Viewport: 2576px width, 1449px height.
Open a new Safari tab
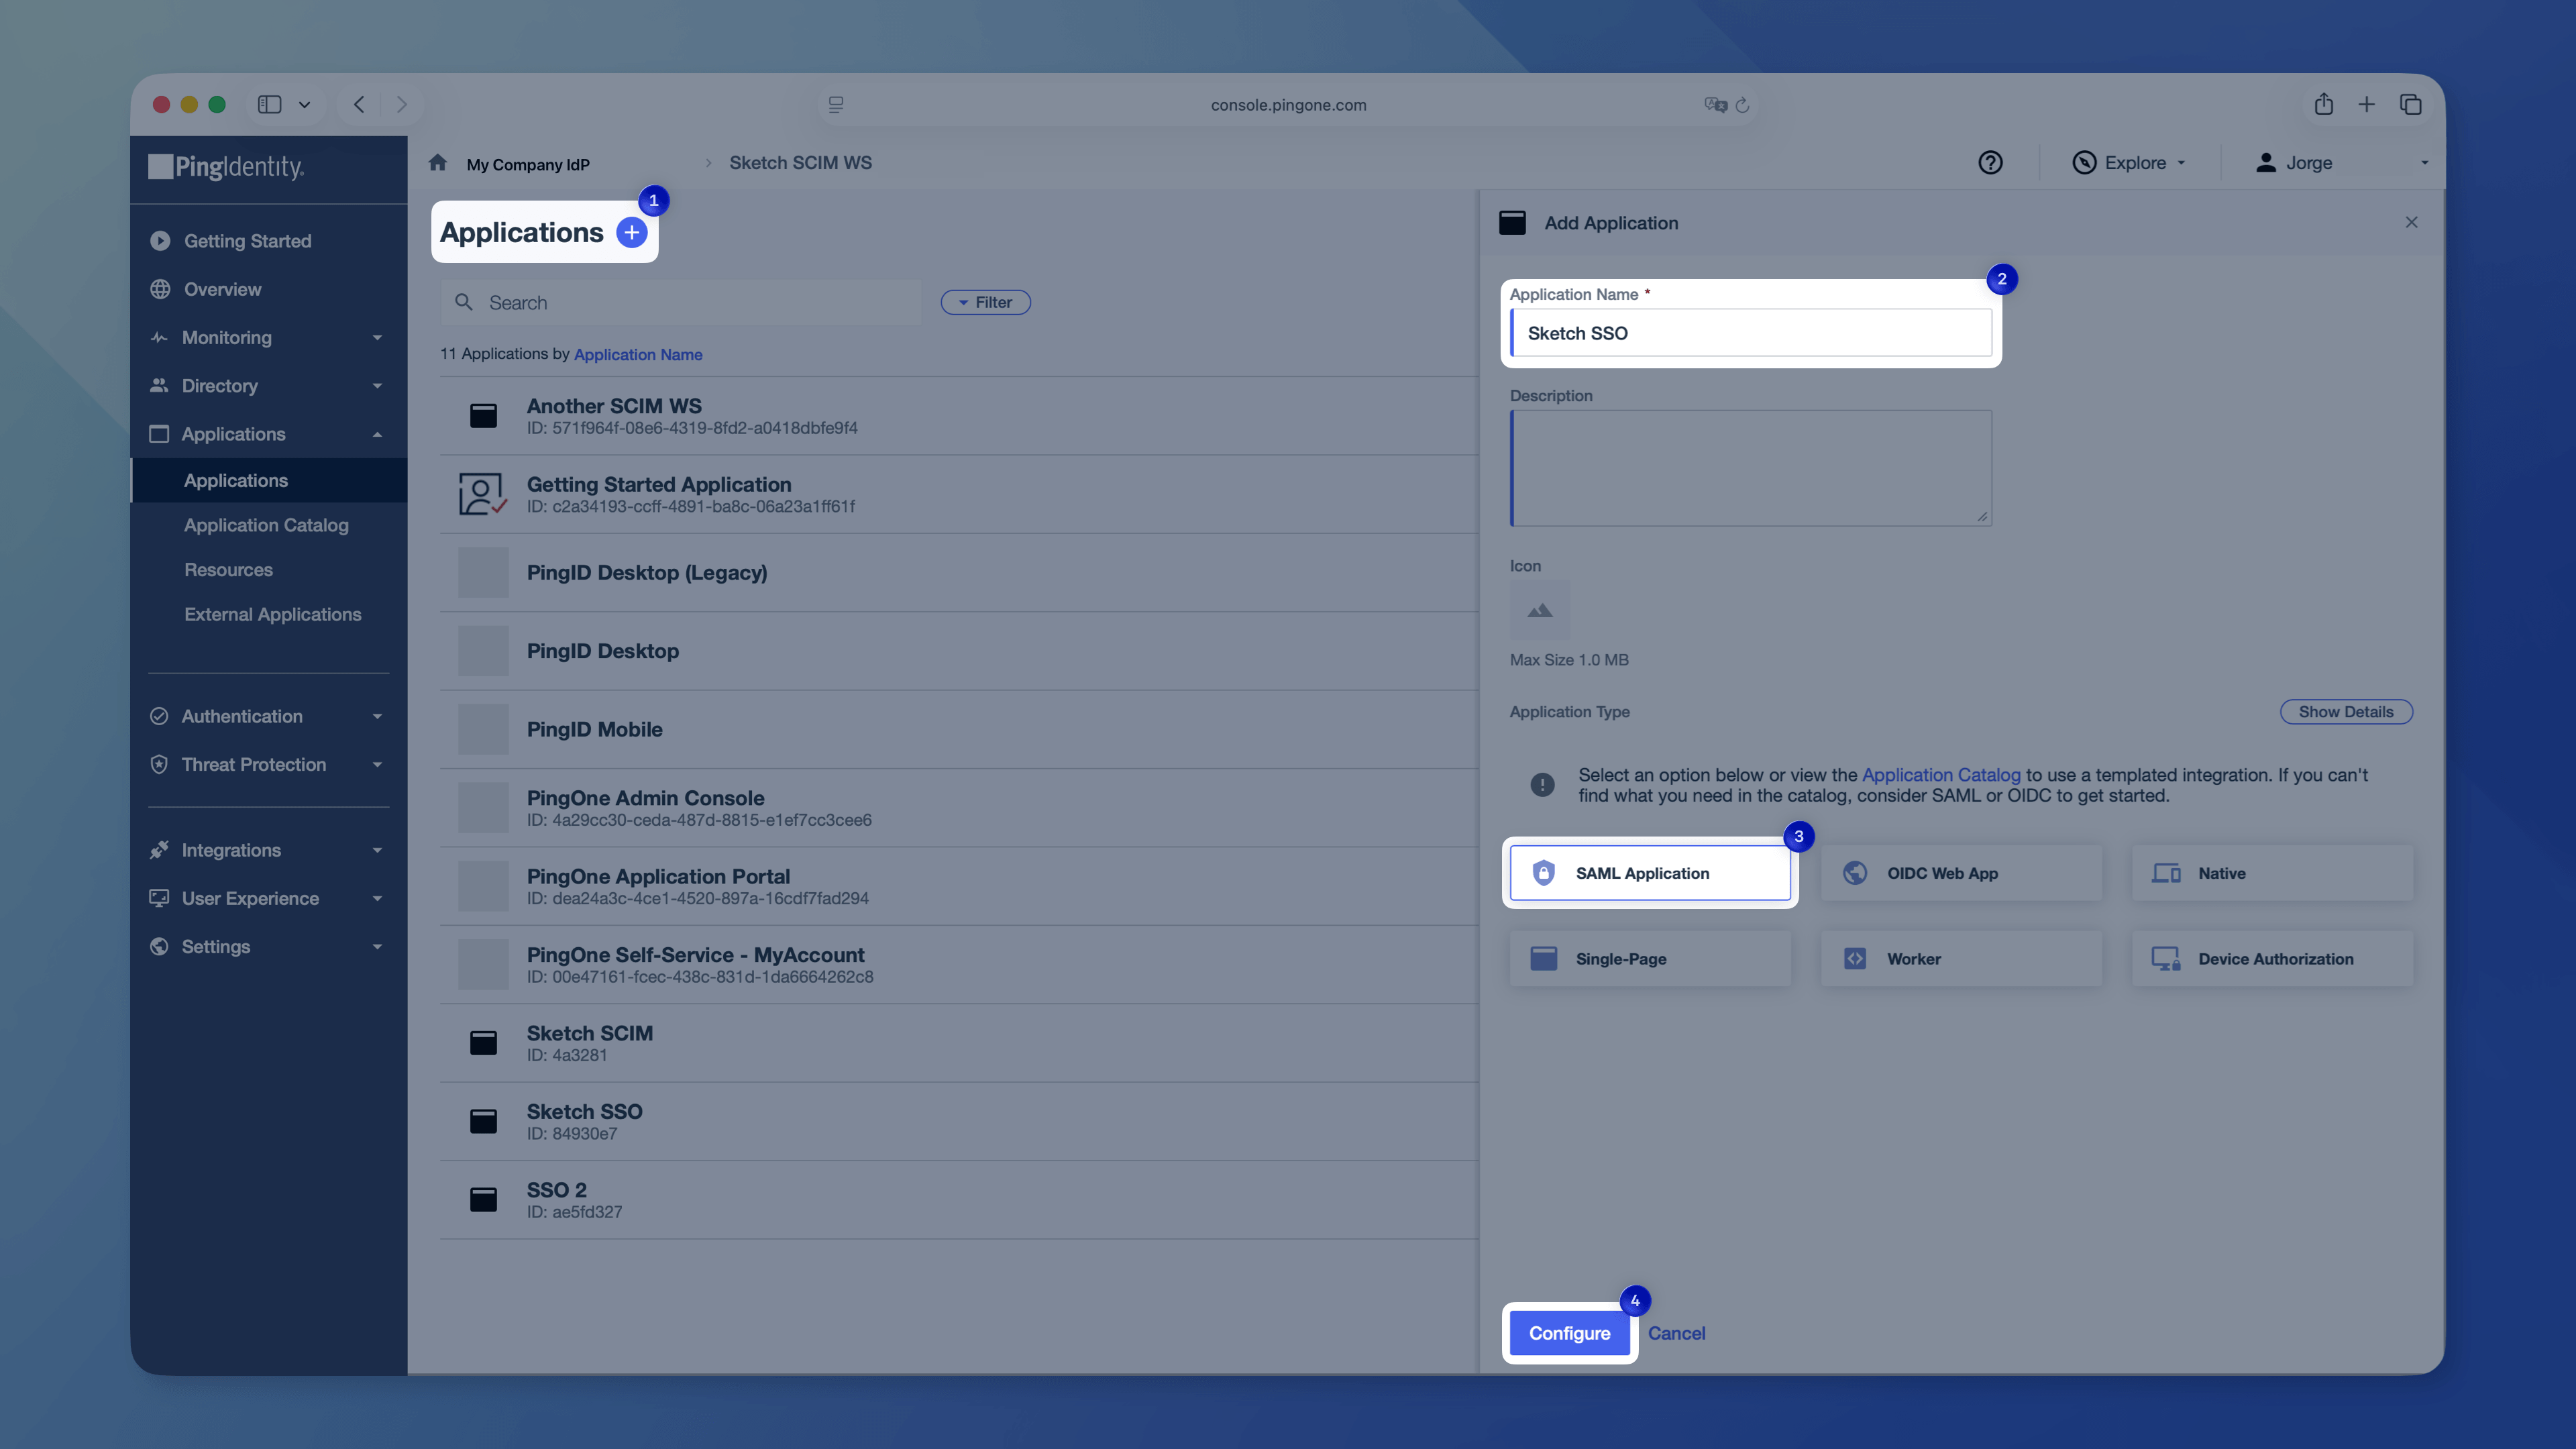[x=2366, y=104]
